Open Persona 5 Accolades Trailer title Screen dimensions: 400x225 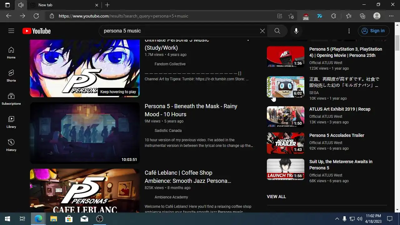pos(337,135)
